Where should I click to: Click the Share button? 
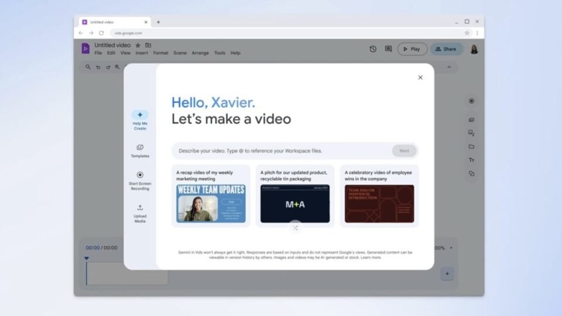point(446,49)
